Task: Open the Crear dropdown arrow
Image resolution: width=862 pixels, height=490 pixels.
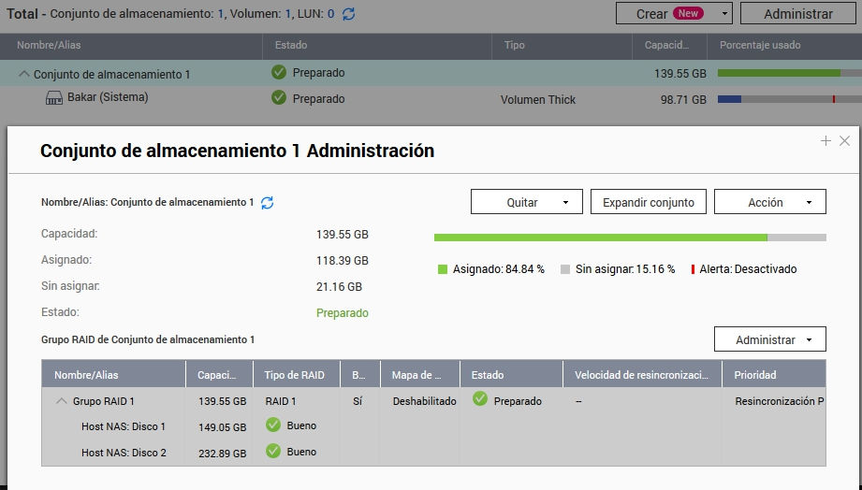Action: pyautogui.click(x=723, y=14)
